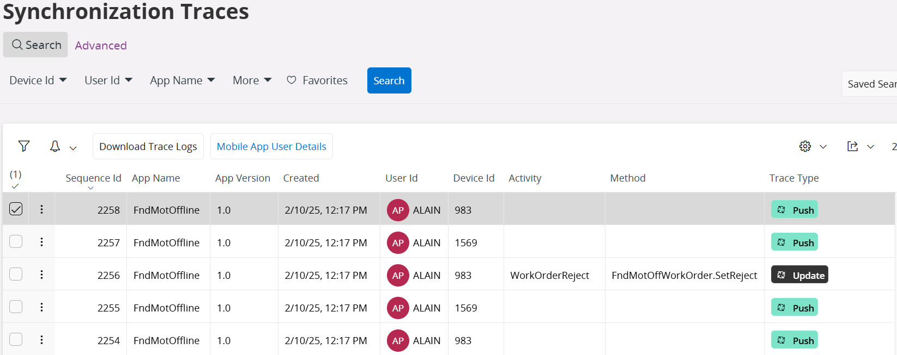Open the User Id filter dropdown

tap(108, 80)
